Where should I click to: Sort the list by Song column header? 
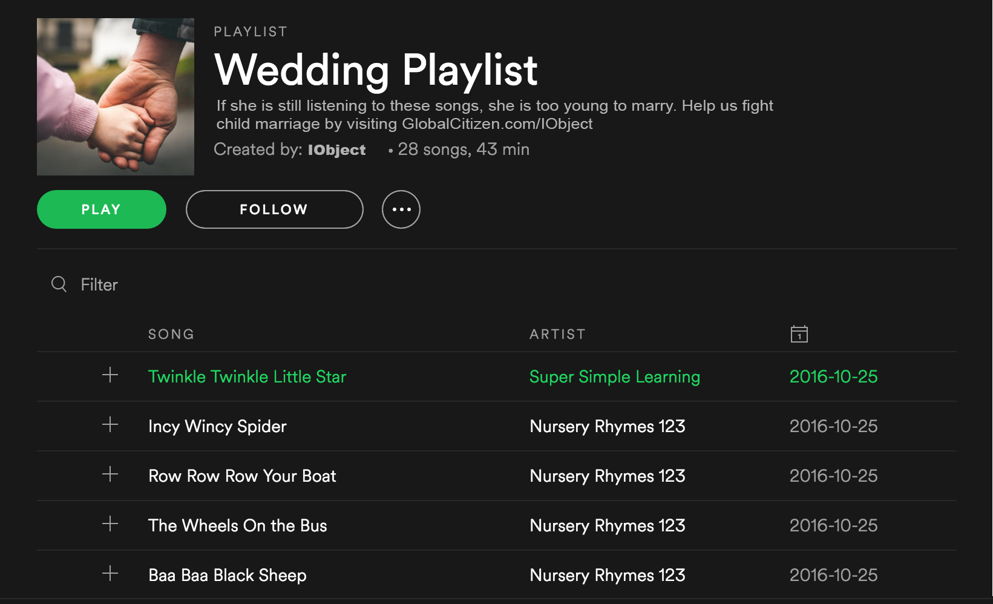171,334
